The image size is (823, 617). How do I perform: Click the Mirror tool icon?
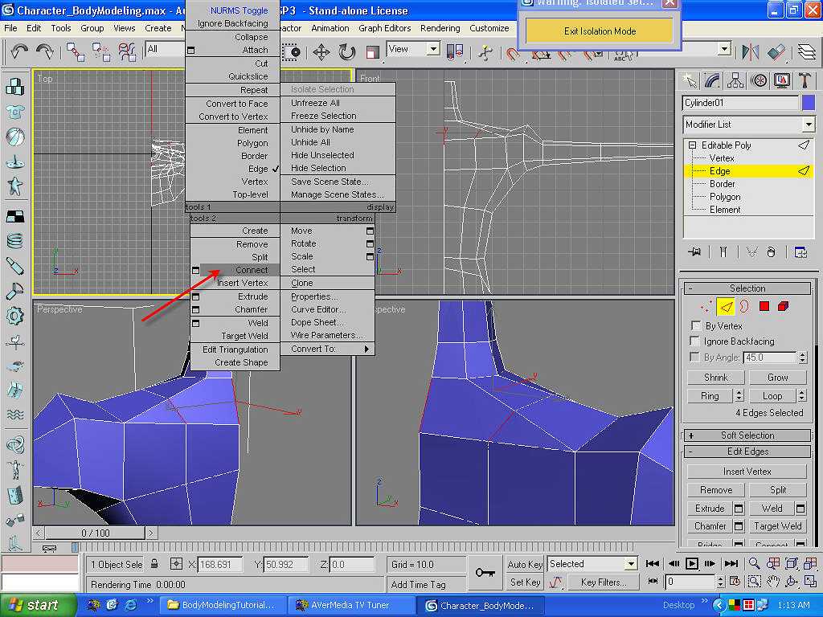point(751,51)
